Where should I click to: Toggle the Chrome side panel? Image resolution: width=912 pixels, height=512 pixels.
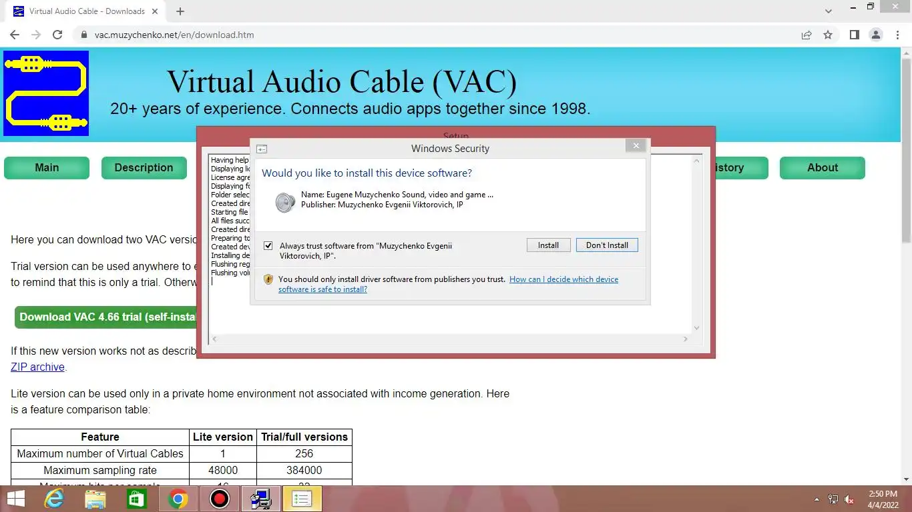(854, 35)
